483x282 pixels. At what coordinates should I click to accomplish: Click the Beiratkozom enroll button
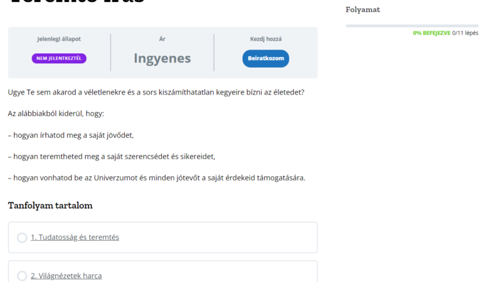[x=265, y=58]
